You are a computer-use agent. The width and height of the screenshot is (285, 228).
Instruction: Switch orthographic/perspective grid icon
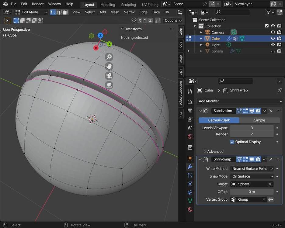[x=109, y=85]
